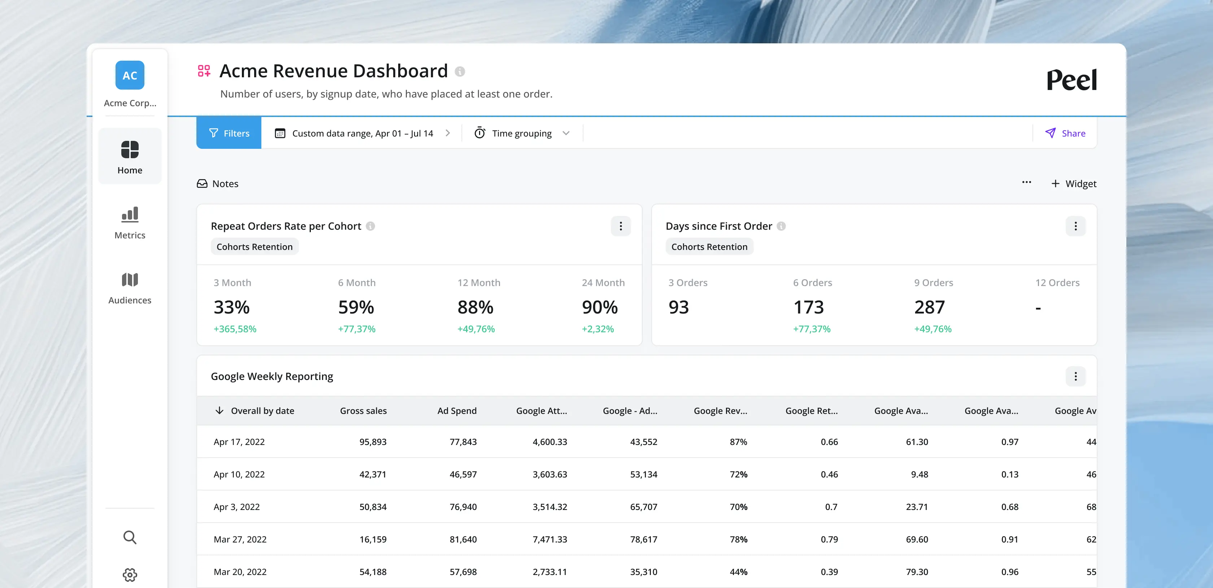Open three-dot menu on Google Weekly Reporting

[1075, 376]
